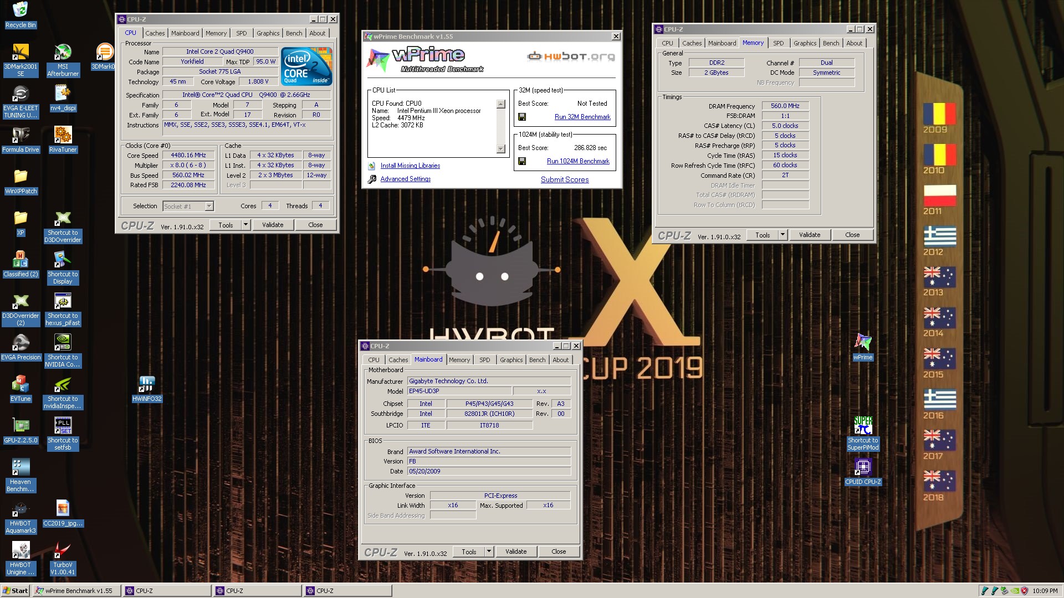Open About tab in Mainboard window
This screenshot has width=1064, height=598.
coord(561,360)
